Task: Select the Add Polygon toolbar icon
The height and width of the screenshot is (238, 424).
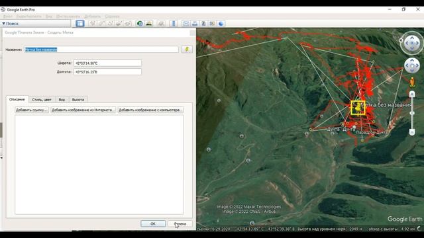Action: click(101, 24)
